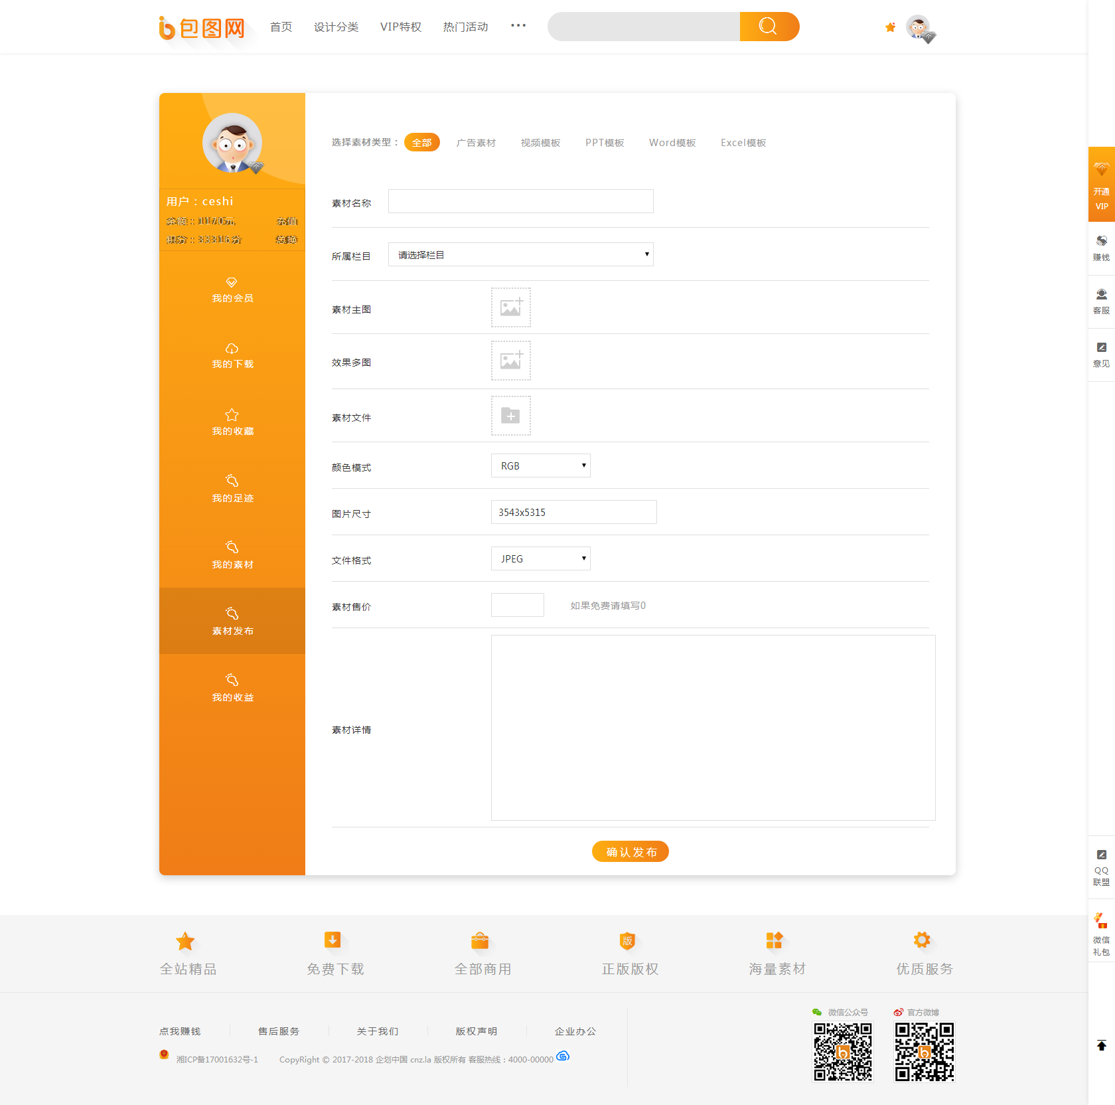Click the 免费下载 download icon in footer

[333, 940]
